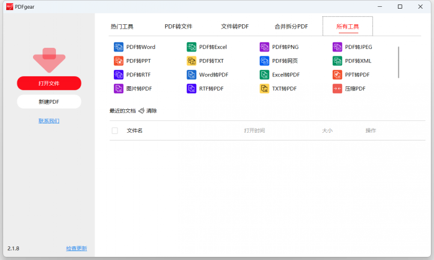Viewport: 434px width, 260px height.
Task: Click the tools list vertical scrollbar
Action: coord(399,63)
